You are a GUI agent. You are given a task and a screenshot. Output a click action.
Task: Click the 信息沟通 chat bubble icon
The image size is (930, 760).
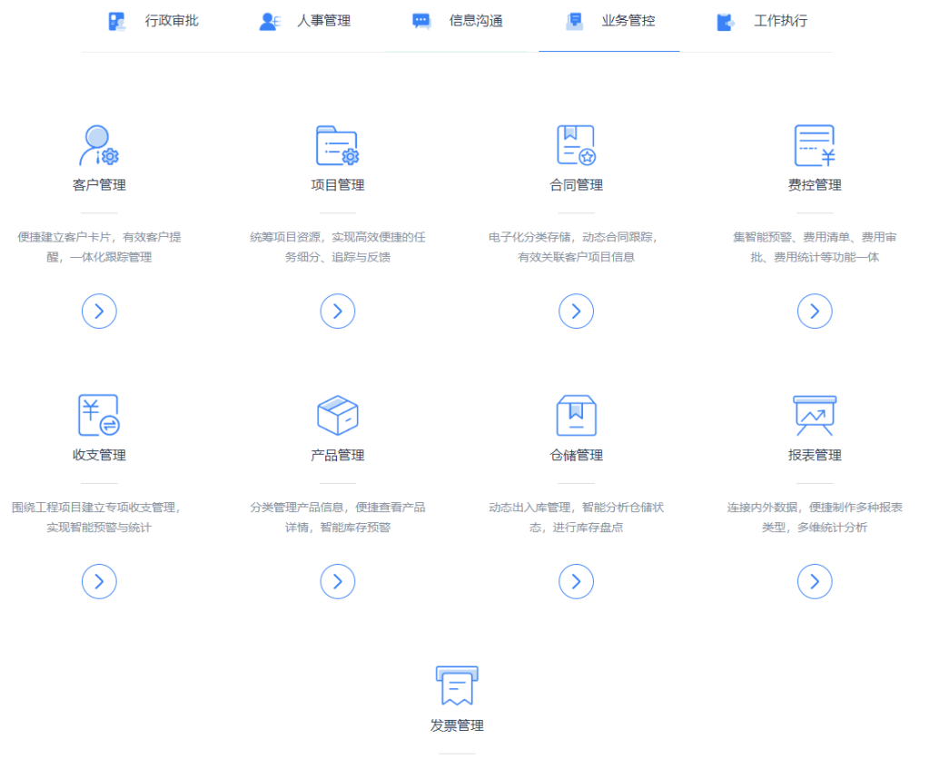(420, 20)
